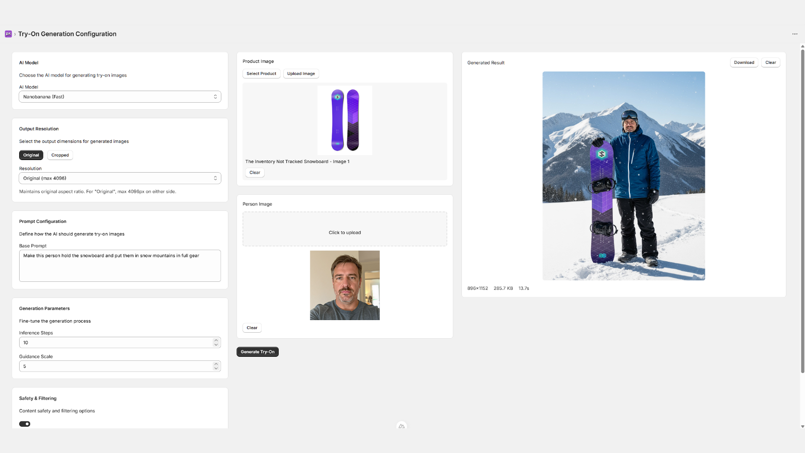
Task: Click the scroll-up arrow at top of scrollbar
Action: coord(801,46)
